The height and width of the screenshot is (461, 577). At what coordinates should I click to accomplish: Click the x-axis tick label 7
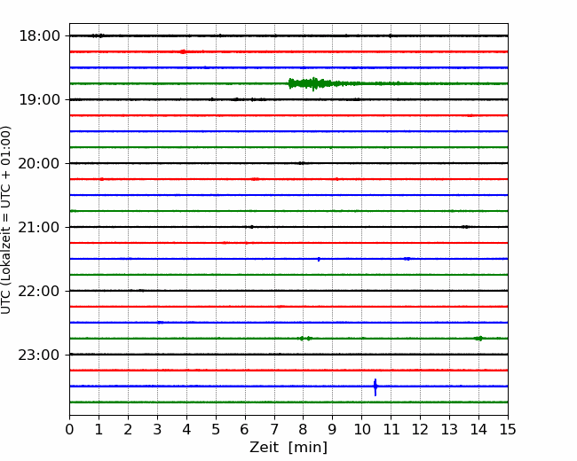click(x=274, y=429)
